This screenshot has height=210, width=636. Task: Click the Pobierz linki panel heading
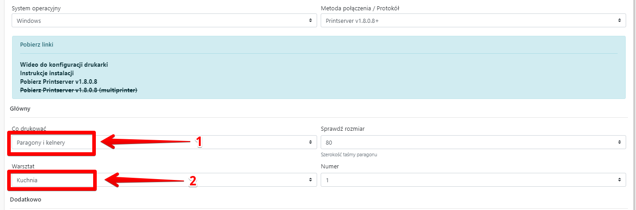click(37, 45)
